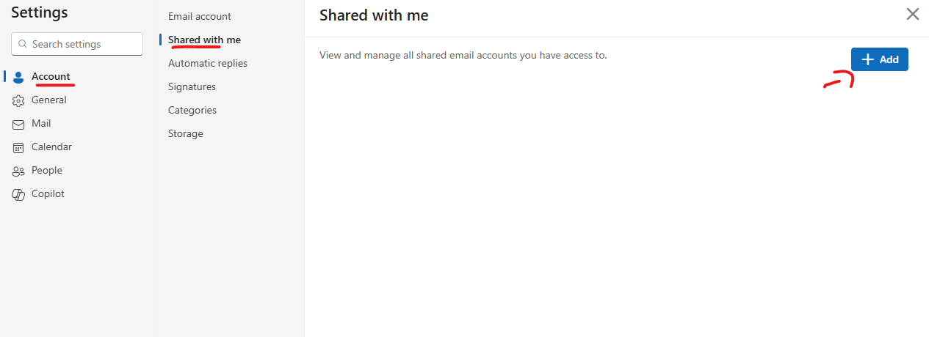Click the Calendar icon in sidebar
929x337 pixels.
point(19,147)
